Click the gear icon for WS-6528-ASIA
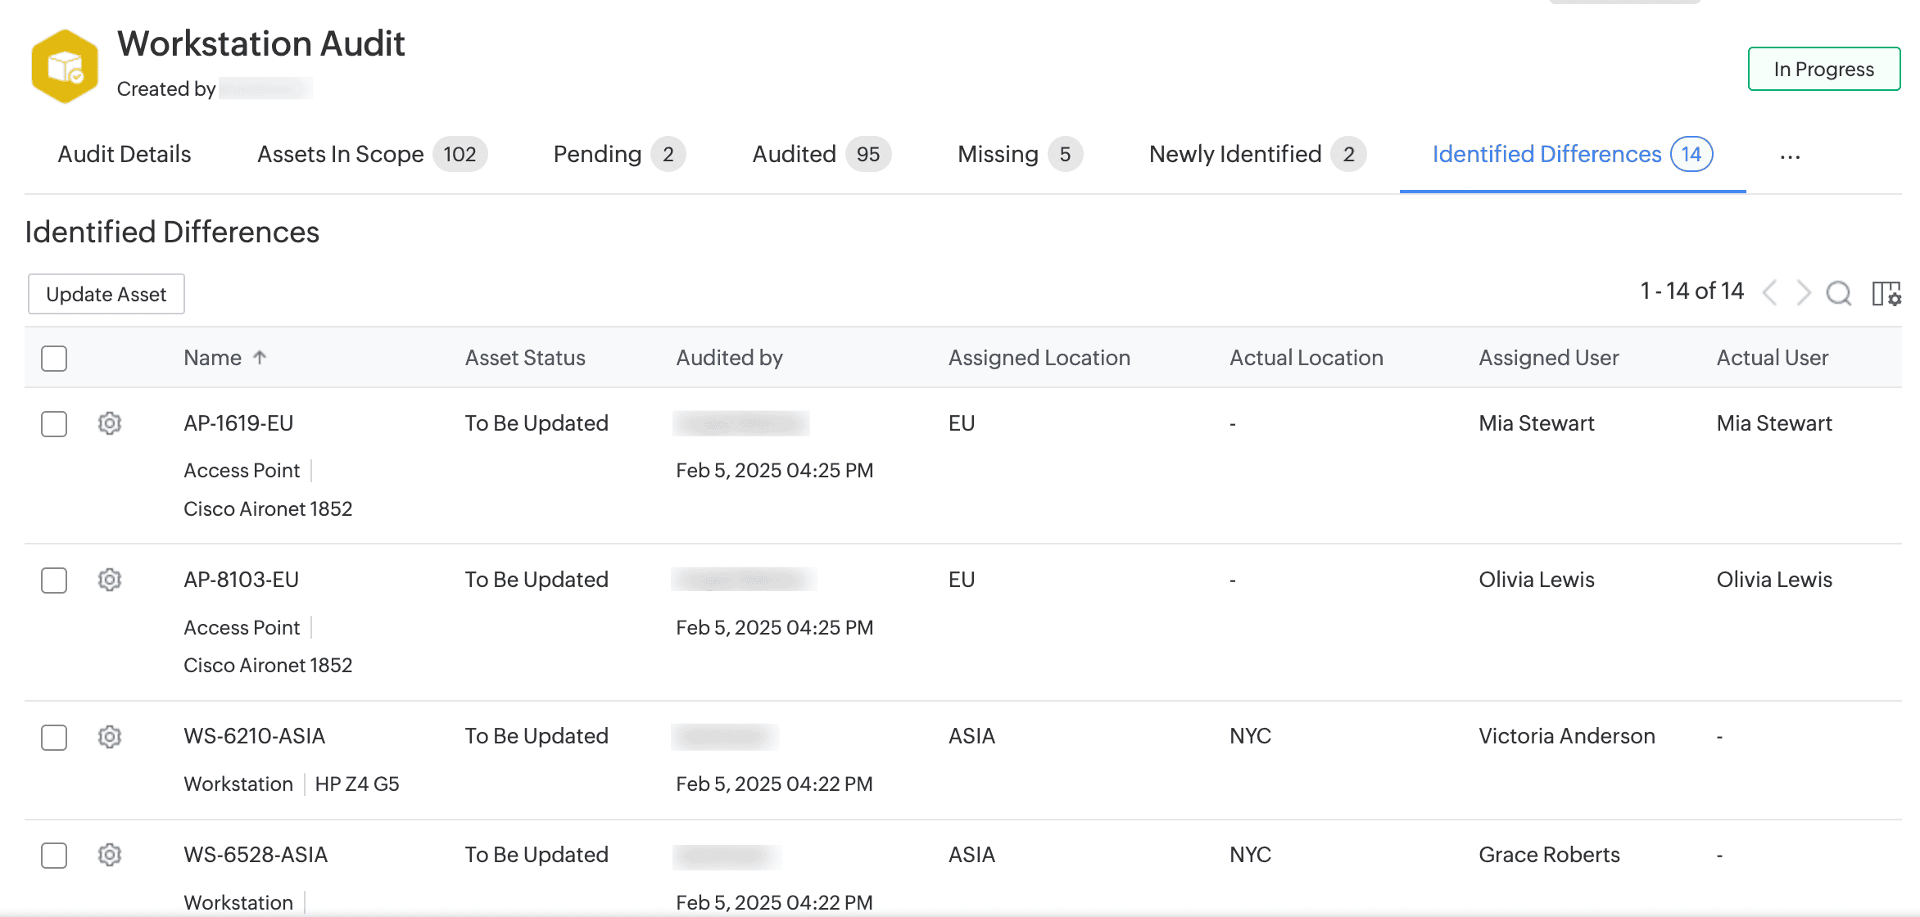The height and width of the screenshot is (917, 1920). 110,855
